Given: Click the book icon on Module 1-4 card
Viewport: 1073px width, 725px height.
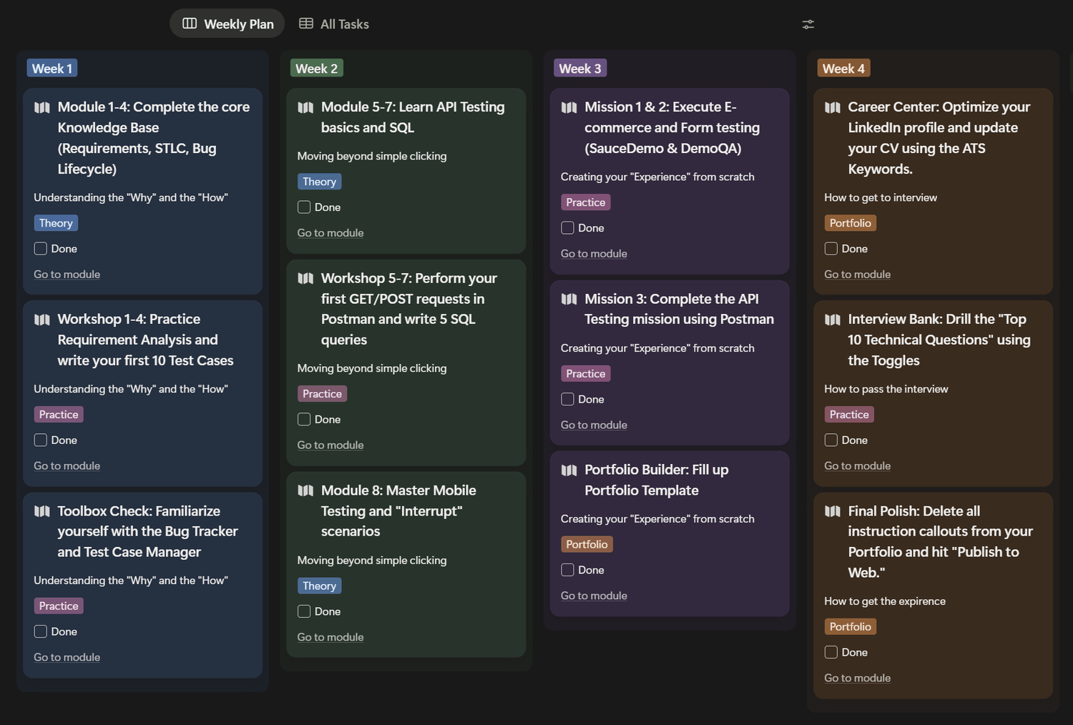Looking at the screenshot, I should tap(42, 107).
